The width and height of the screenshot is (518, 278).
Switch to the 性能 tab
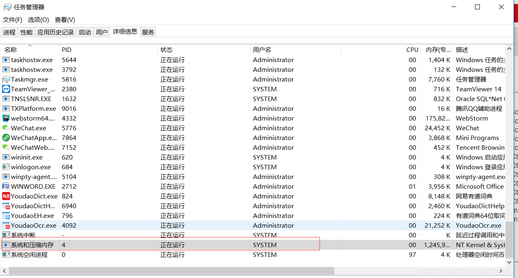coord(26,32)
